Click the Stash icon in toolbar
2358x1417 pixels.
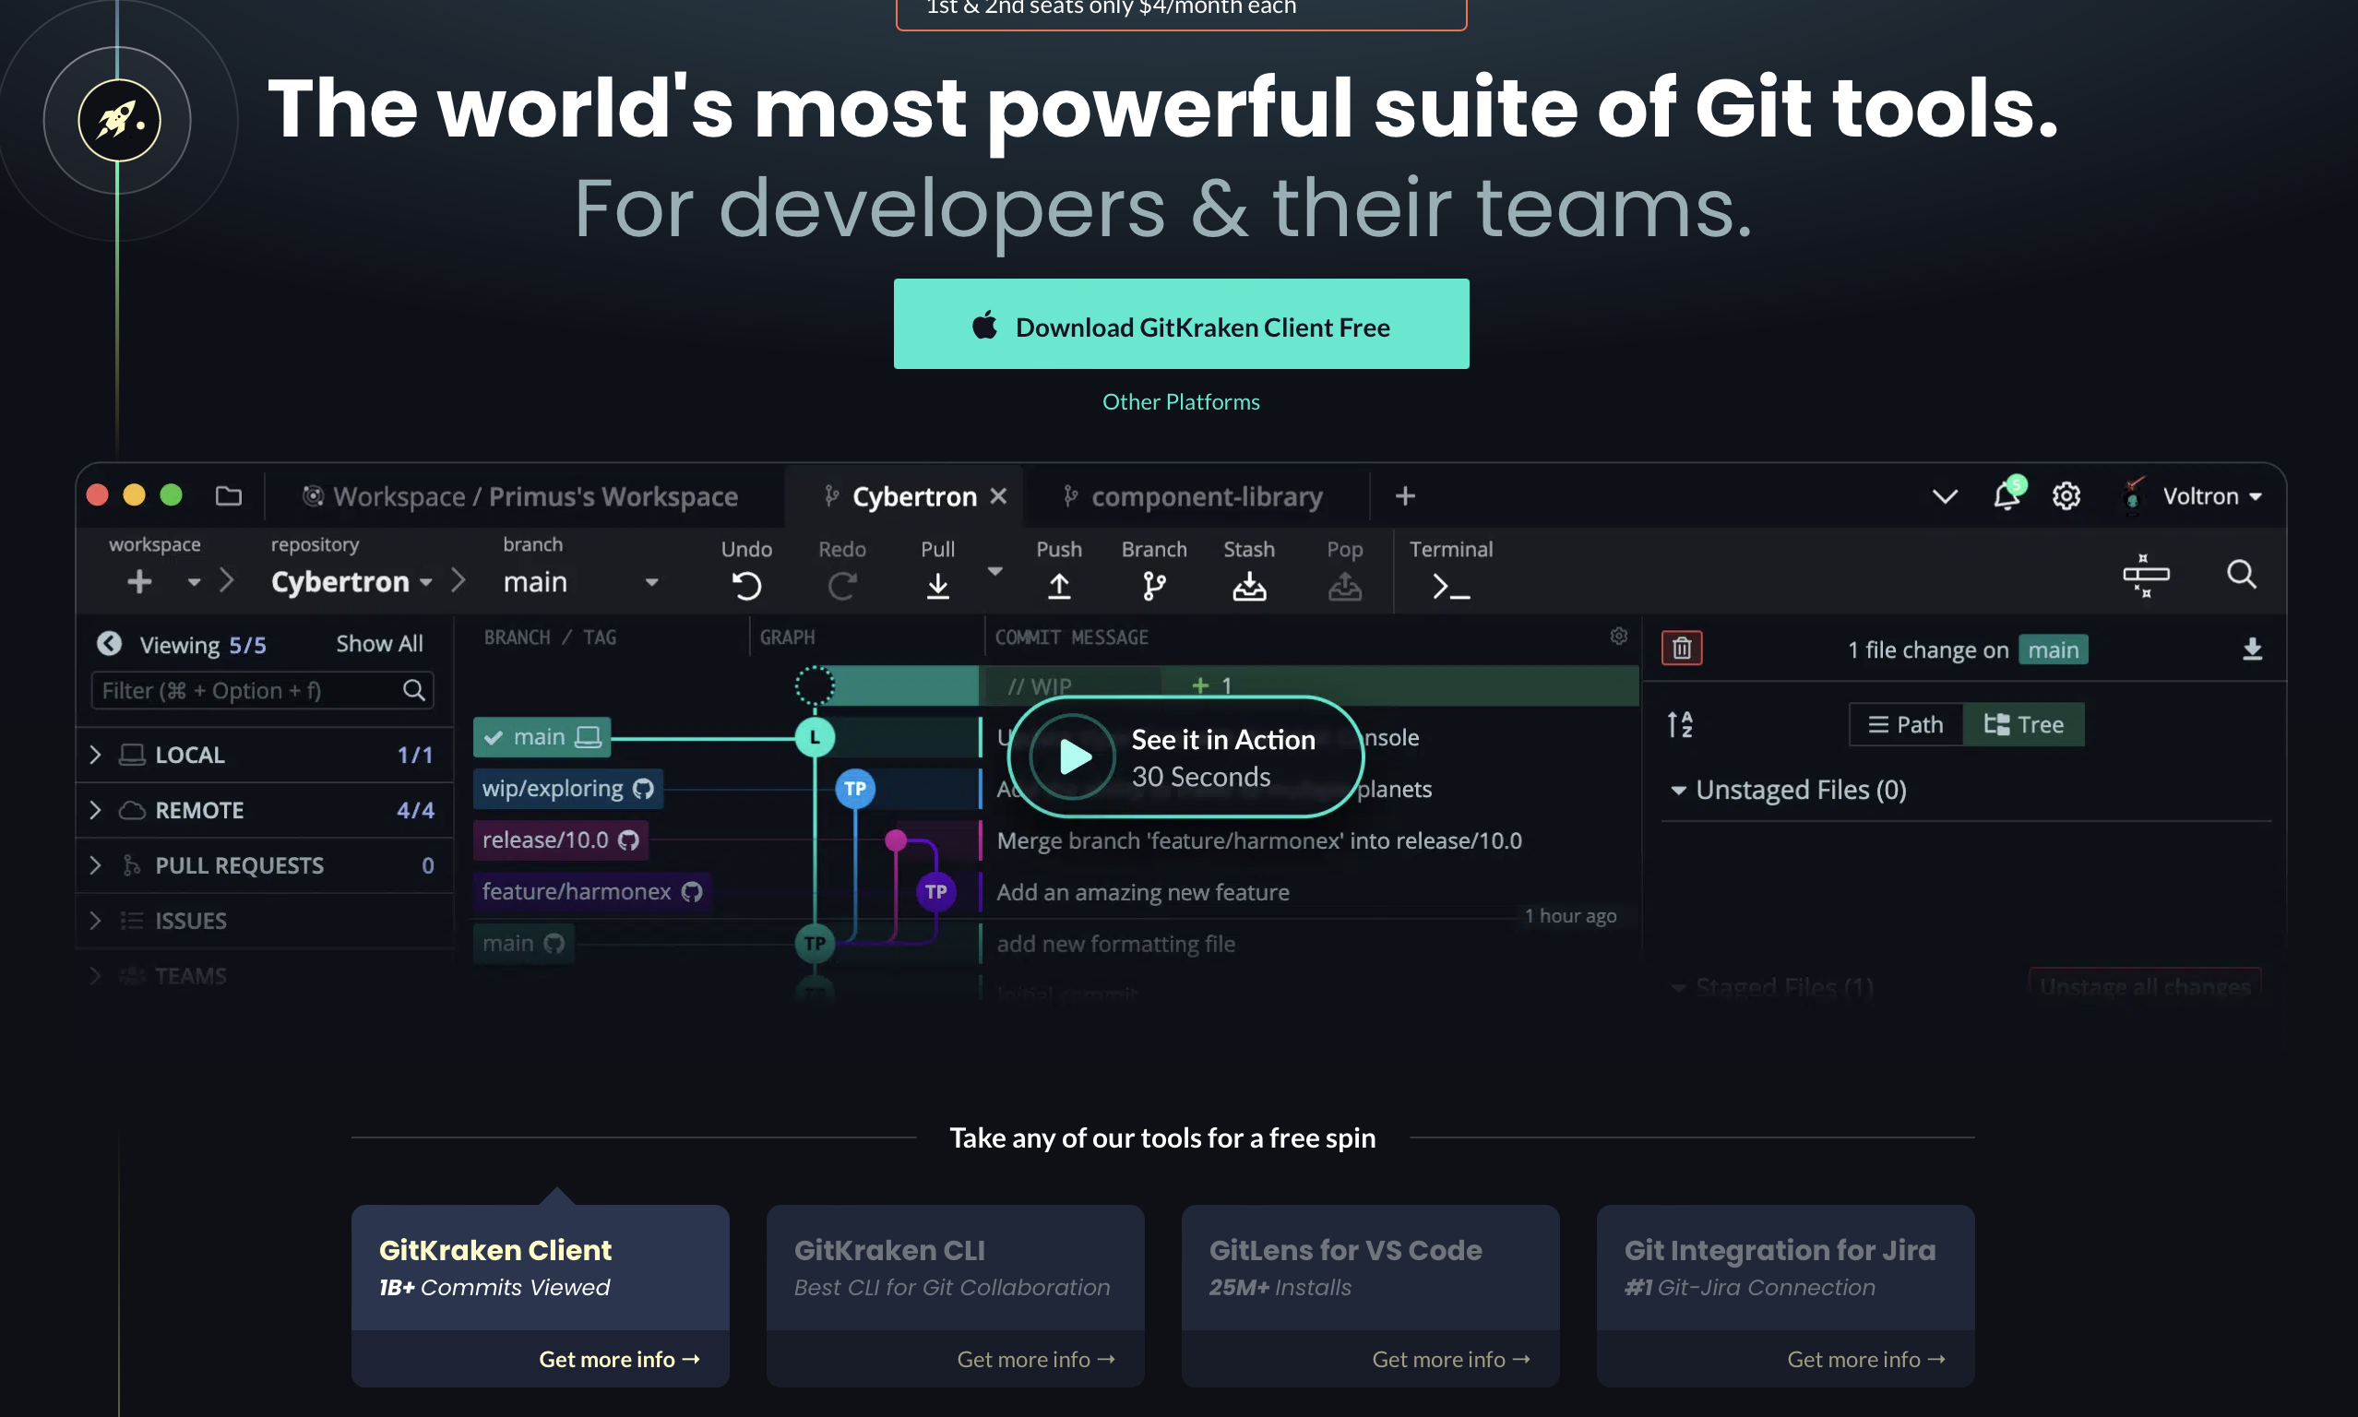1249,585
